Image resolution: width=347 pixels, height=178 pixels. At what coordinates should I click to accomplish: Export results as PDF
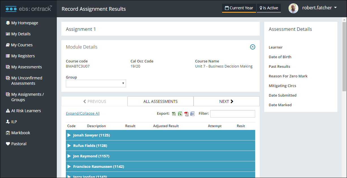click(x=186, y=114)
